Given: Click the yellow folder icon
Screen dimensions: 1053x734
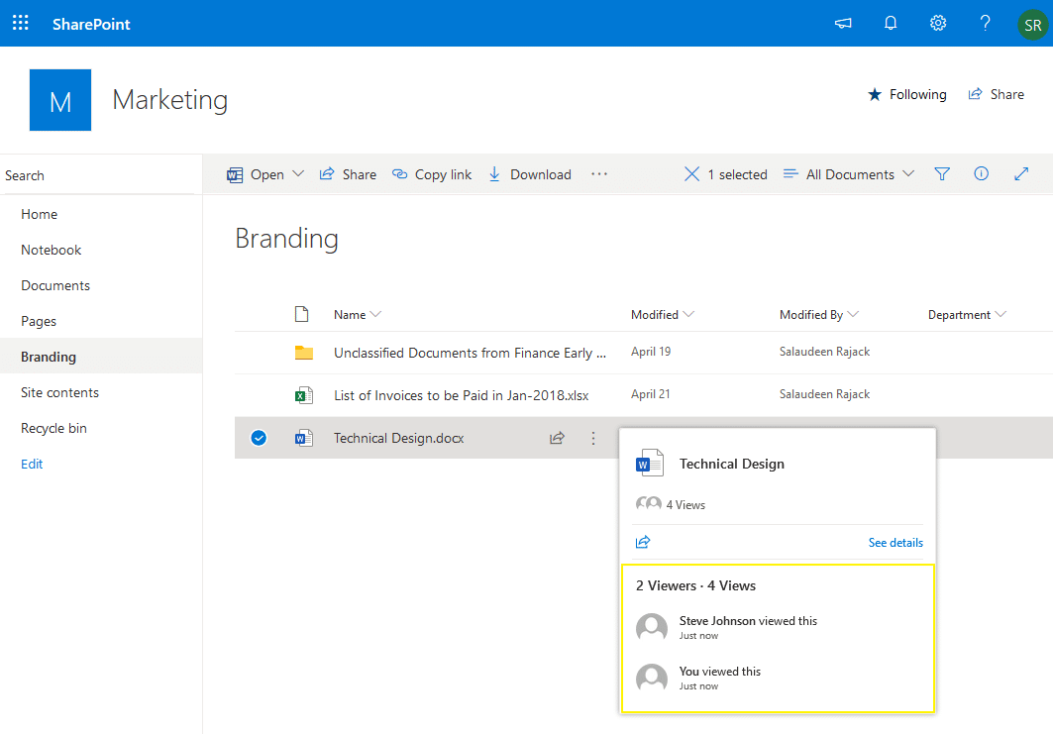Looking at the screenshot, I should (303, 353).
